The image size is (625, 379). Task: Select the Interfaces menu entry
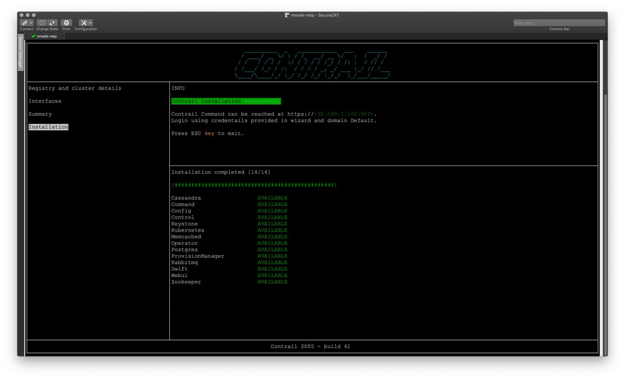(x=45, y=102)
